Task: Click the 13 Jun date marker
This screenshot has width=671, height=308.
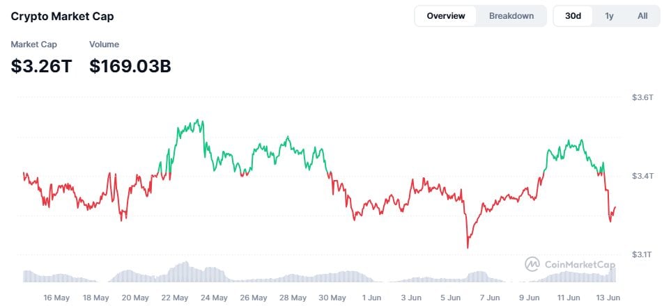Action: point(608,298)
